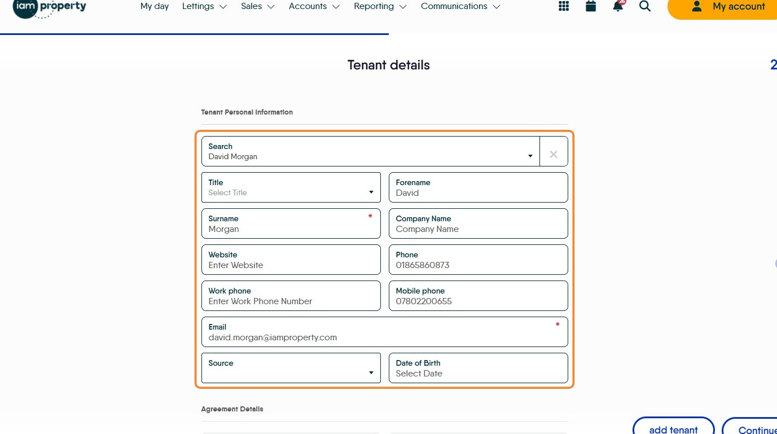Click the search magnifier icon
The image size is (777, 434).
645,6
